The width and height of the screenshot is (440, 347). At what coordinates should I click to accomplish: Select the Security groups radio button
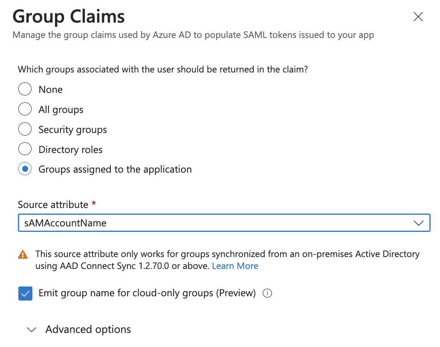coord(25,130)
